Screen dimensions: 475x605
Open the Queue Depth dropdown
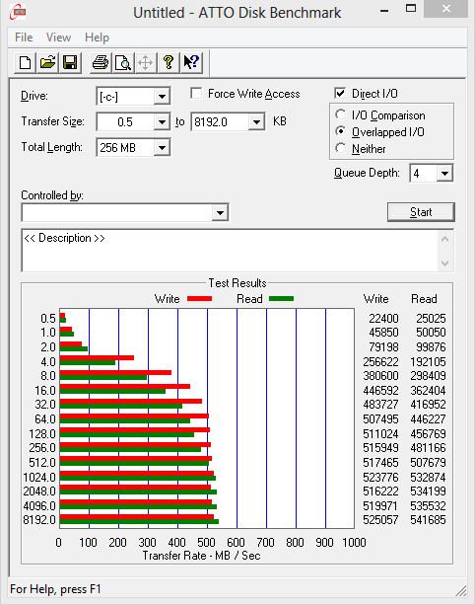coord(444,174)
